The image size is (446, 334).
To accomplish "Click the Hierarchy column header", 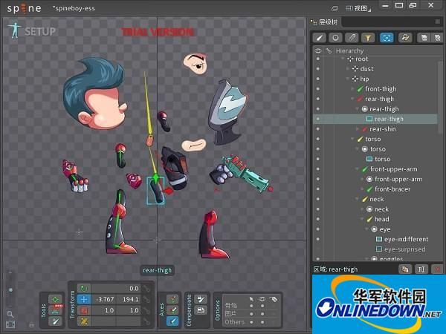I will (350, 50).
